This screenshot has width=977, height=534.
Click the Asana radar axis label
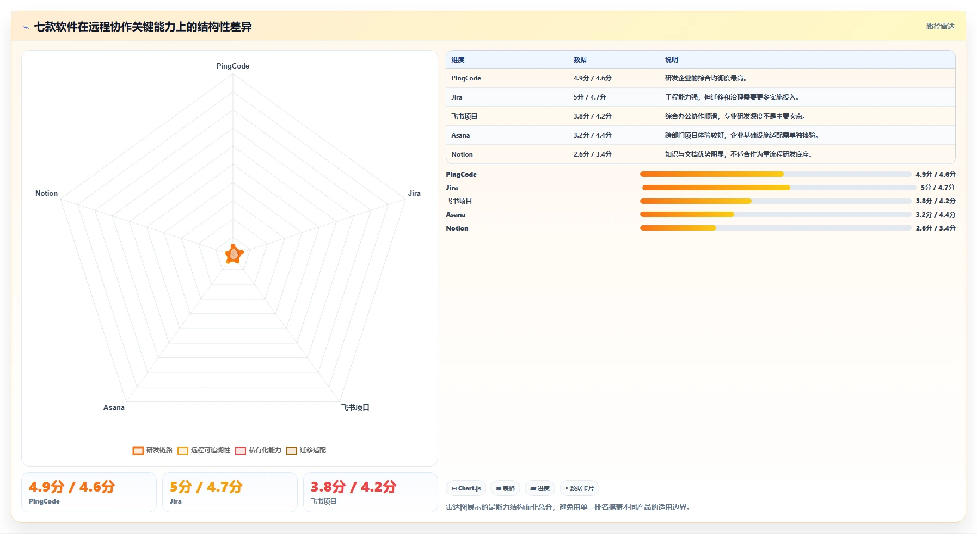pos(114,407)
